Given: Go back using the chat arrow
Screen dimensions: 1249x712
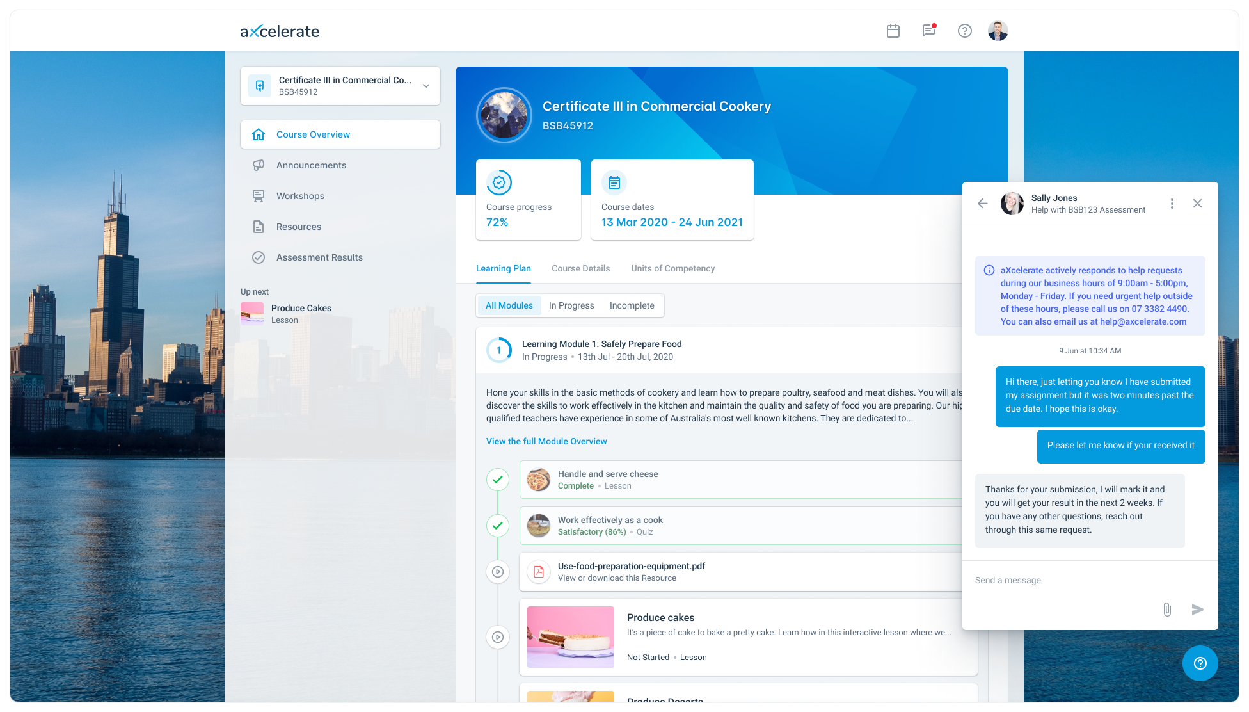Looking at the screenshot, I should 983,204.
